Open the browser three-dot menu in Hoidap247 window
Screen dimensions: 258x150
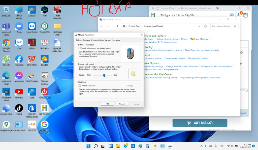point(224,8)
